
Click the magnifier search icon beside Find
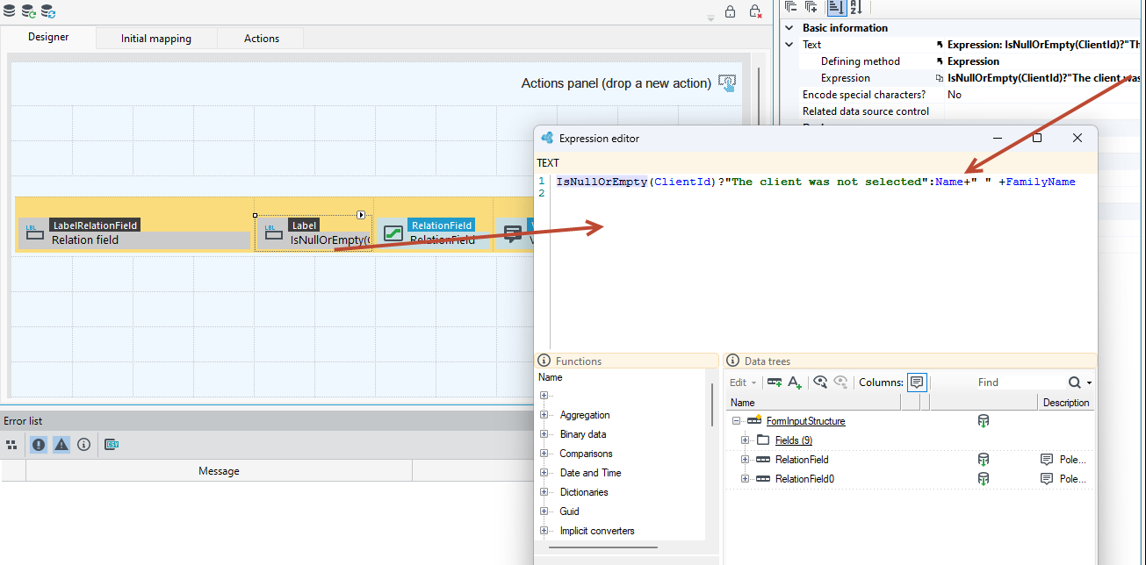[x=1075, y=383]
